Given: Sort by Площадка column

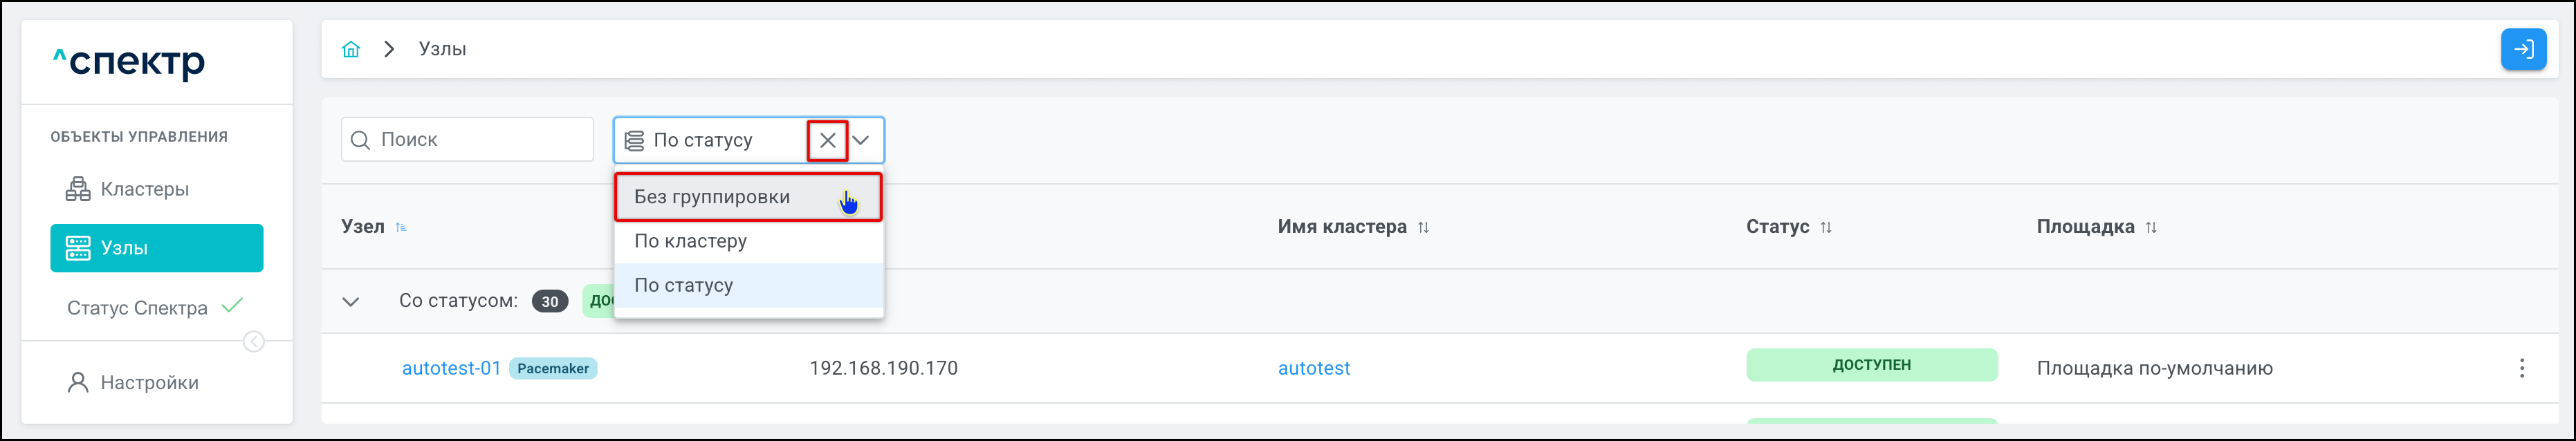Looking at the screenshot, I should [2150, 227].
